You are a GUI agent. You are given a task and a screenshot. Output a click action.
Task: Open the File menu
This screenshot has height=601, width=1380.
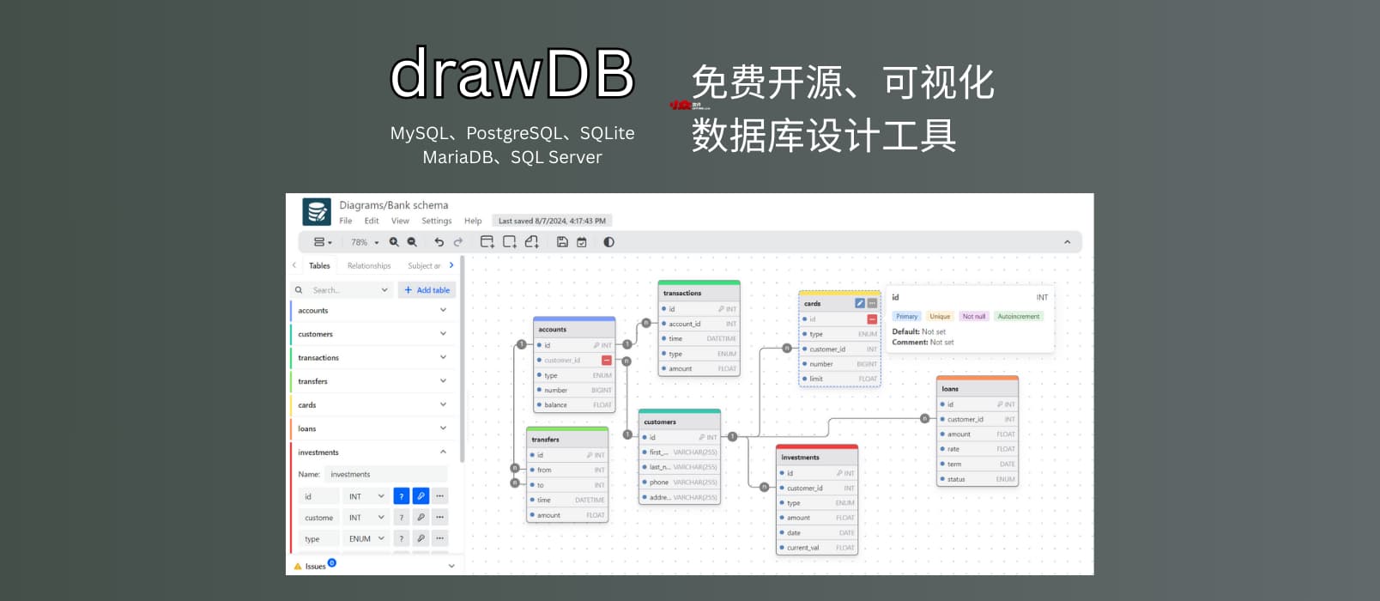pos(346,221)
